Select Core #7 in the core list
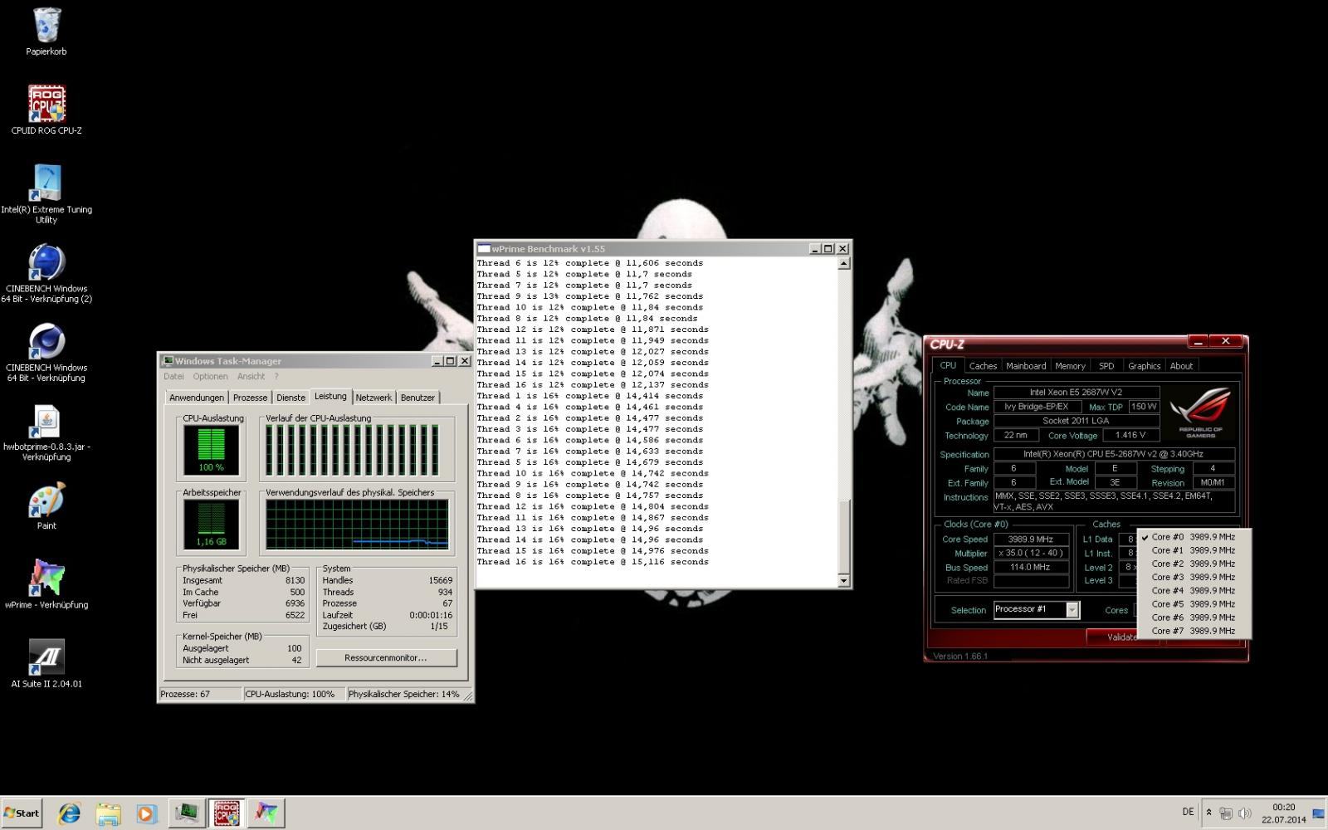This screenshot has height=830, width=1328. [1193, 631]
